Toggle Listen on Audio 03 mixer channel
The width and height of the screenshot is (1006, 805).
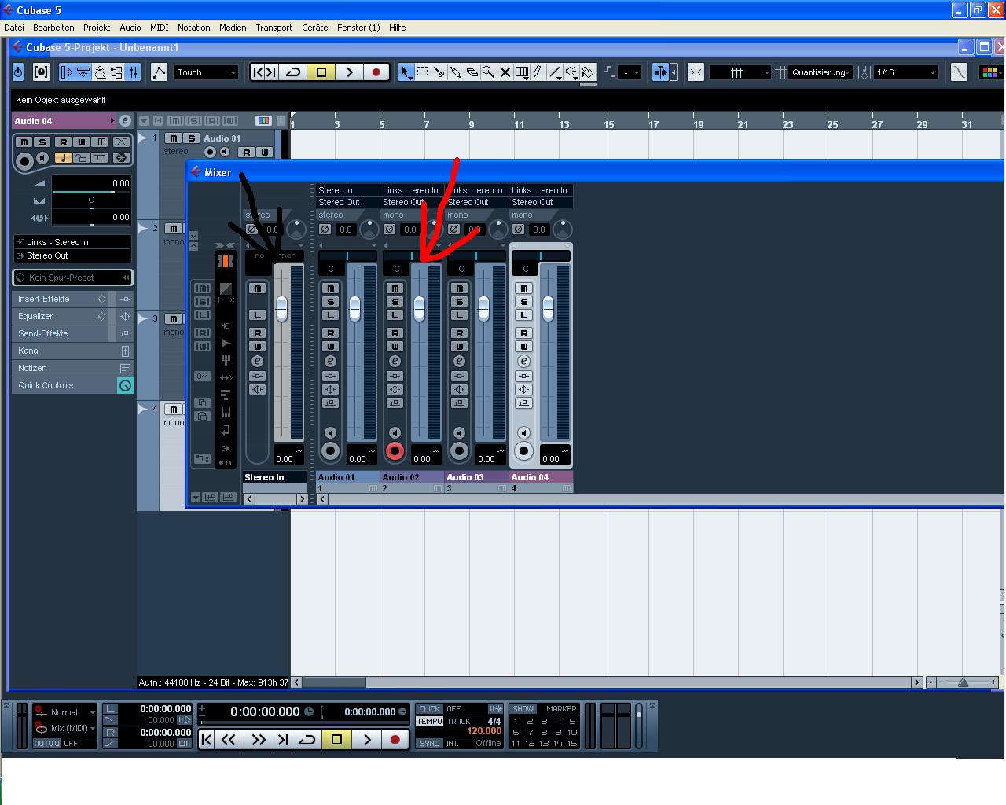[x=460, y=315]
